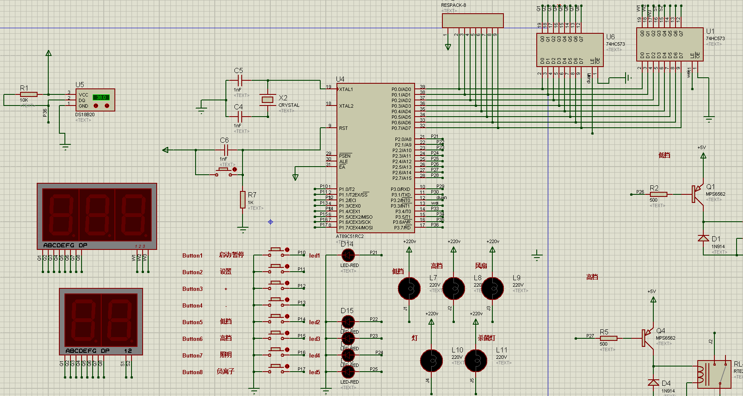Click the DS18B20 green 38.0 temperature readout
This screenshot has width=743, height=396.
101,97
